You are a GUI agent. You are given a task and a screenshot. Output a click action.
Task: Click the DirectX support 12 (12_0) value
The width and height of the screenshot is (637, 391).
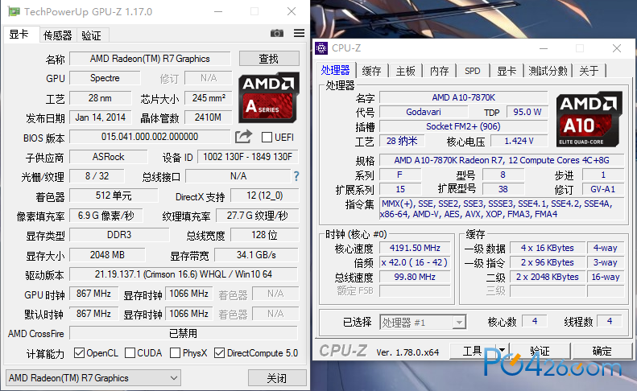(x=264, y=195)
